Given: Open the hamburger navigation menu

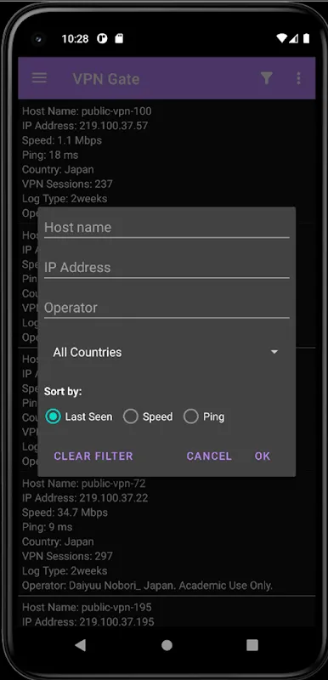Looking at the screenshot, I should (x=39, y=78).
